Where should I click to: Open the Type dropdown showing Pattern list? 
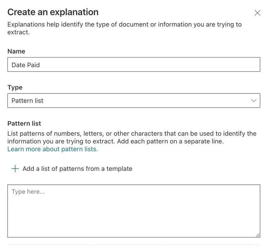coord(134,100)
